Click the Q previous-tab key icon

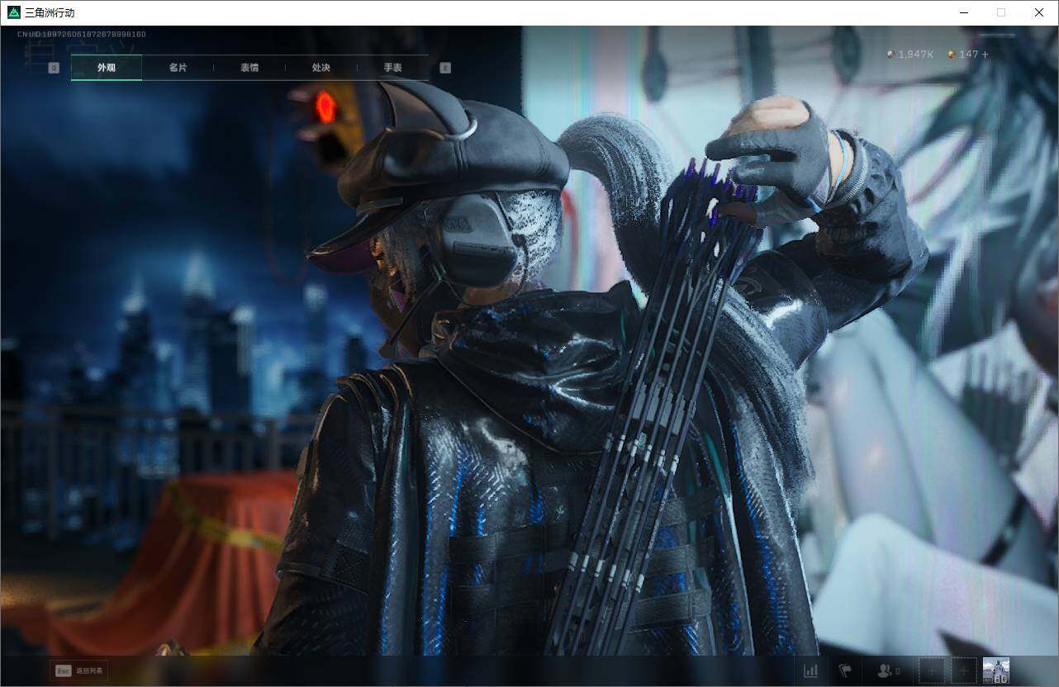54,68
